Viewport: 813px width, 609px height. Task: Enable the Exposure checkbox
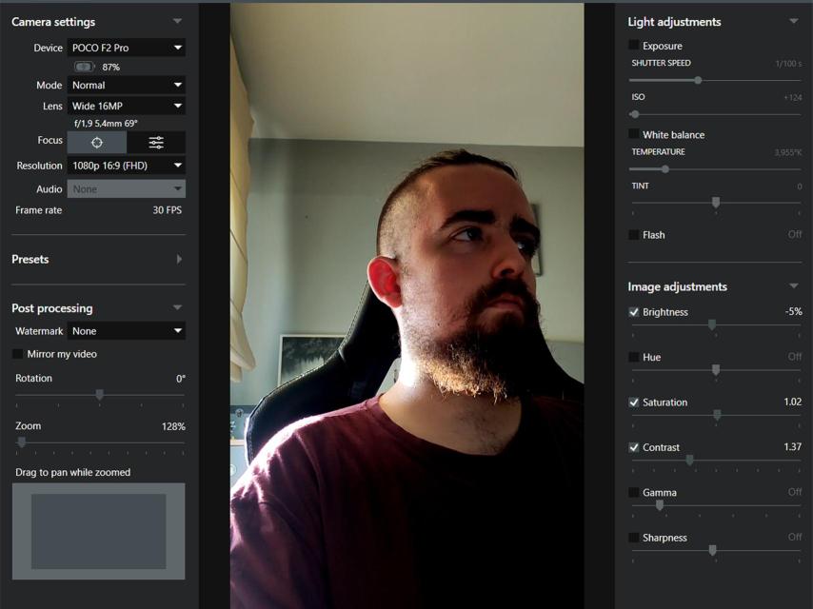[x=634, y=46]
